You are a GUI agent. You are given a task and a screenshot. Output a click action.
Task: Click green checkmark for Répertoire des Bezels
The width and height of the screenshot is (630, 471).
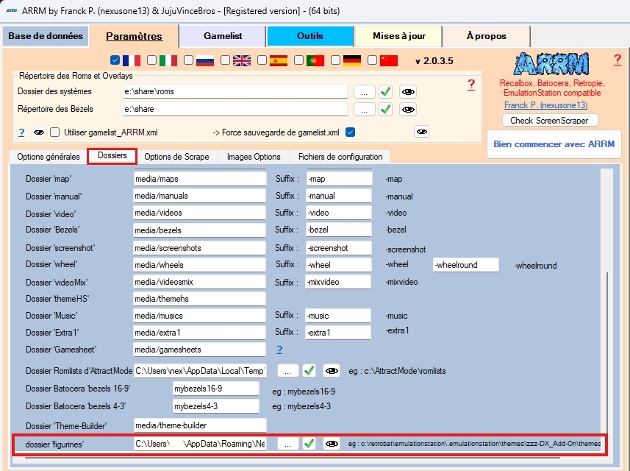click(385, 110)
